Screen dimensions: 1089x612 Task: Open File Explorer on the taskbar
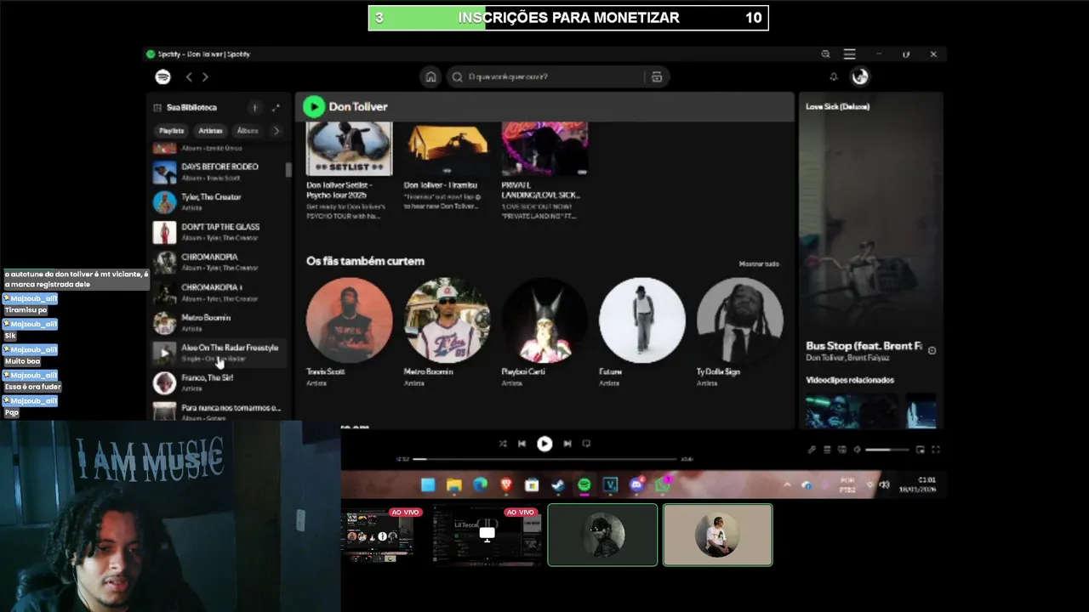[454, 484]
